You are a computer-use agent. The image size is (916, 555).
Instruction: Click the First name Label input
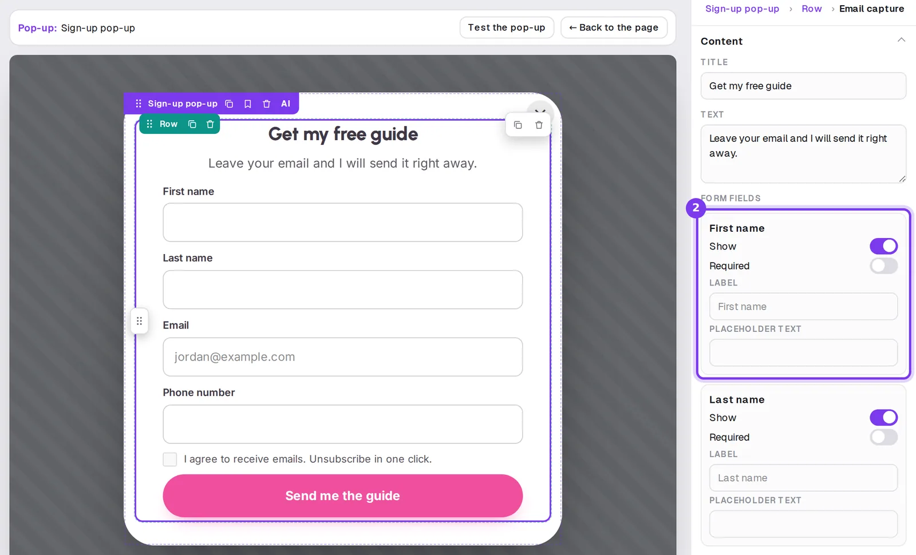click(x=803, y=307)
